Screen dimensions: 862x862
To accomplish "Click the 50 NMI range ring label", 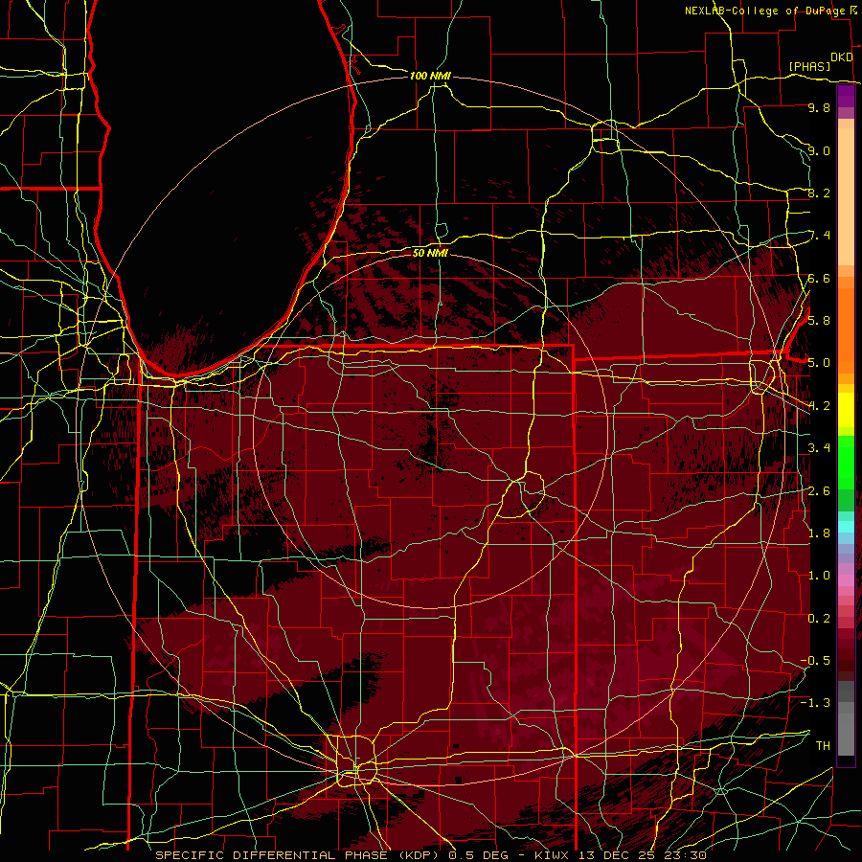I will click(430, 253).
